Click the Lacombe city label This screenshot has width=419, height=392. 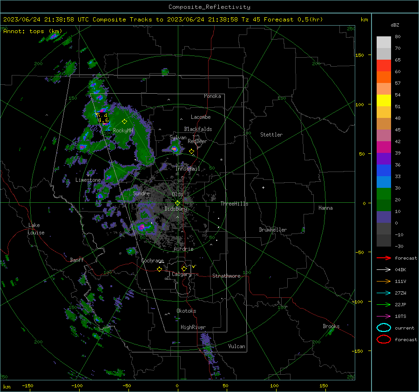pyautogui.click(x=201, y=117)
